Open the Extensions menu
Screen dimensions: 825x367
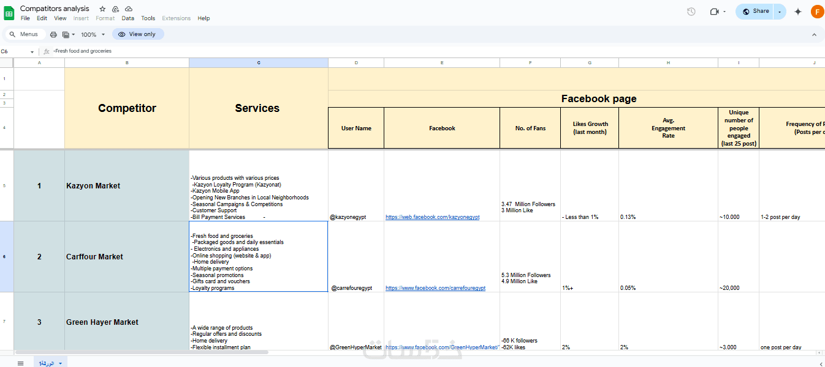click(177, 18)
